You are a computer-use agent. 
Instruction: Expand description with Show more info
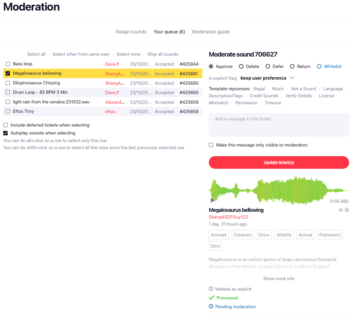click(x=279, y=279)
